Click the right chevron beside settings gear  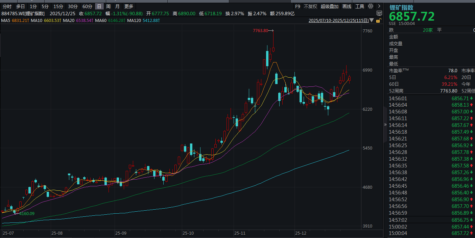(x=379, y=6)
